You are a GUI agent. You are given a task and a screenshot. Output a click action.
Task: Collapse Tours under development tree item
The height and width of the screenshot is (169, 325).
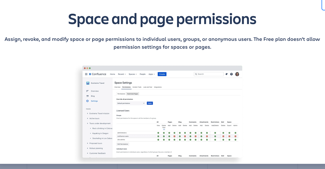click(88, 123)
